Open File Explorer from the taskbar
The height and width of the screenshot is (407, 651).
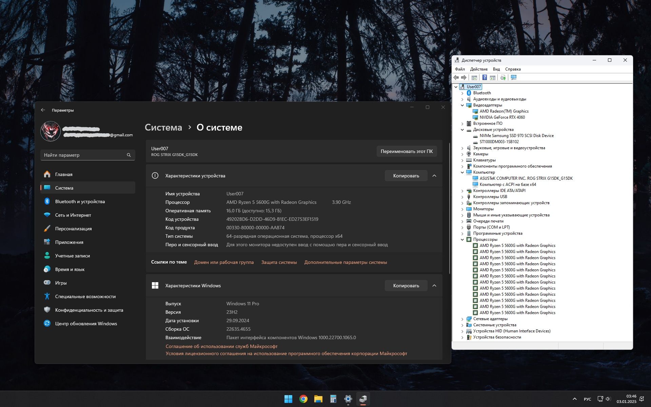[318, 399]
